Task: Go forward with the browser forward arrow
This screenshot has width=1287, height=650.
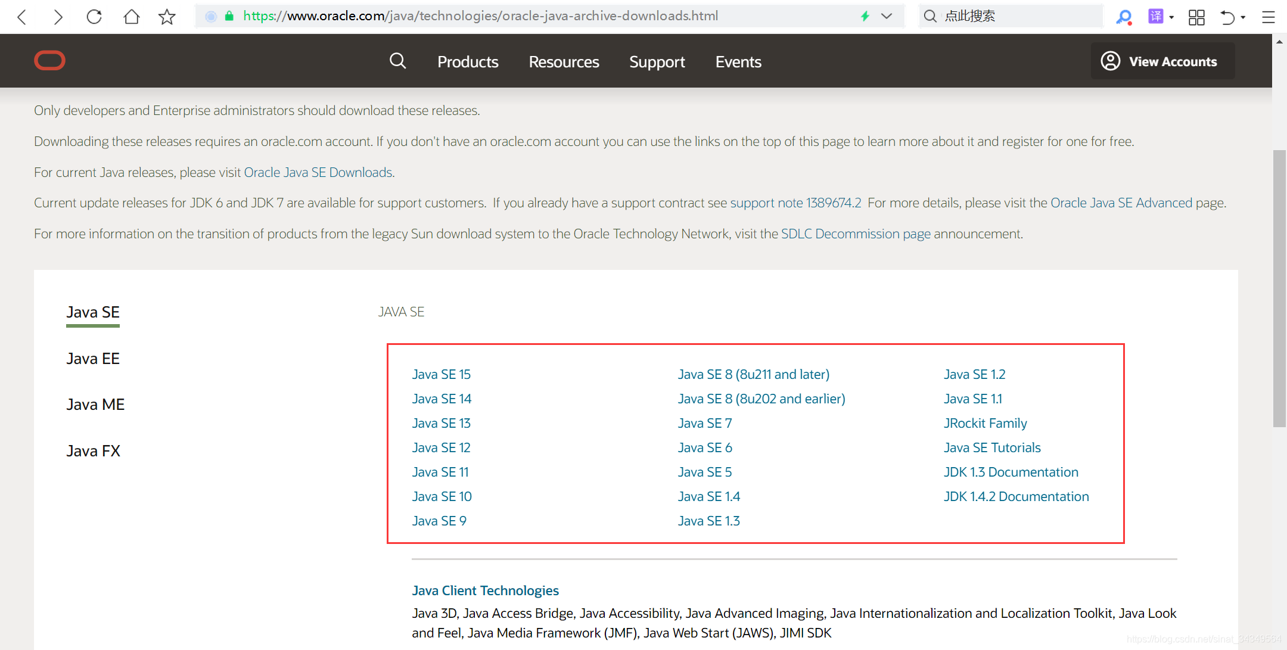Action: 57,17
